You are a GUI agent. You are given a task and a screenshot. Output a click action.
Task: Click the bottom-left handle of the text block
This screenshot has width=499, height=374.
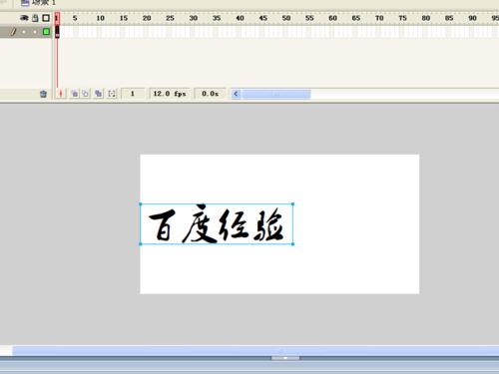tap(141, 244)
